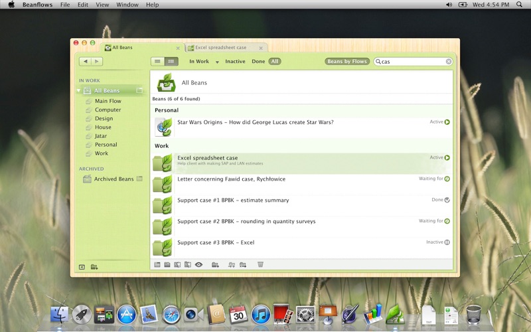This screenshot has width=531, height=332.
Task: Open the Star Wars Origins bean
Action: 301,127
